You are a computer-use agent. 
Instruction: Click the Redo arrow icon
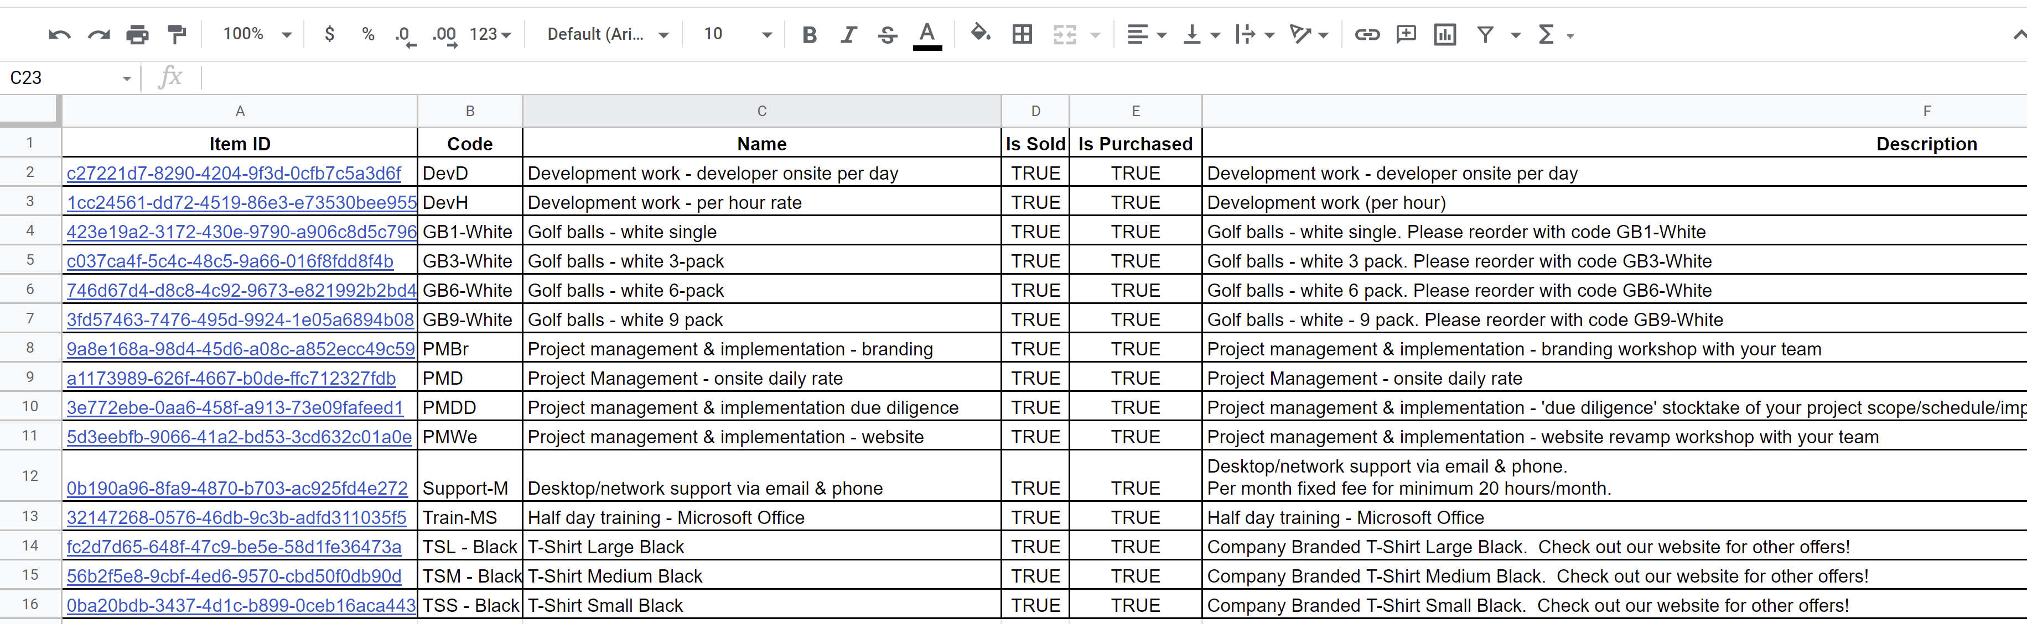[99, 35]
